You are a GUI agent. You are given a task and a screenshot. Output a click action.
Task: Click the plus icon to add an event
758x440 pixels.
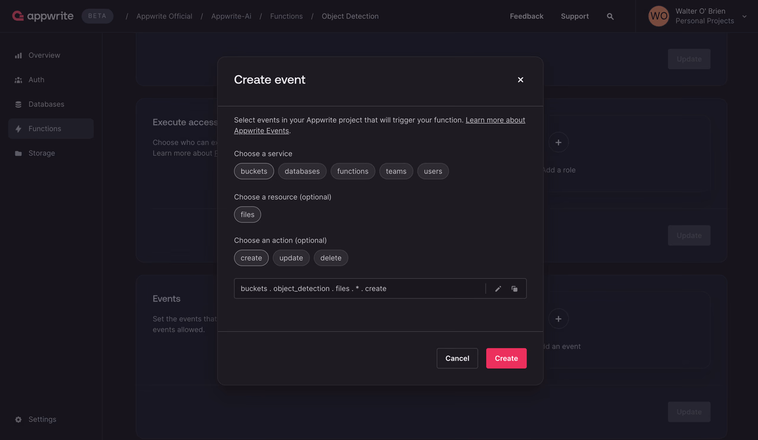coord(558,319)
